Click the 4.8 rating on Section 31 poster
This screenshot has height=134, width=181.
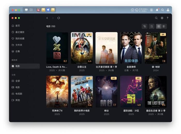click(x=139, y=105)
